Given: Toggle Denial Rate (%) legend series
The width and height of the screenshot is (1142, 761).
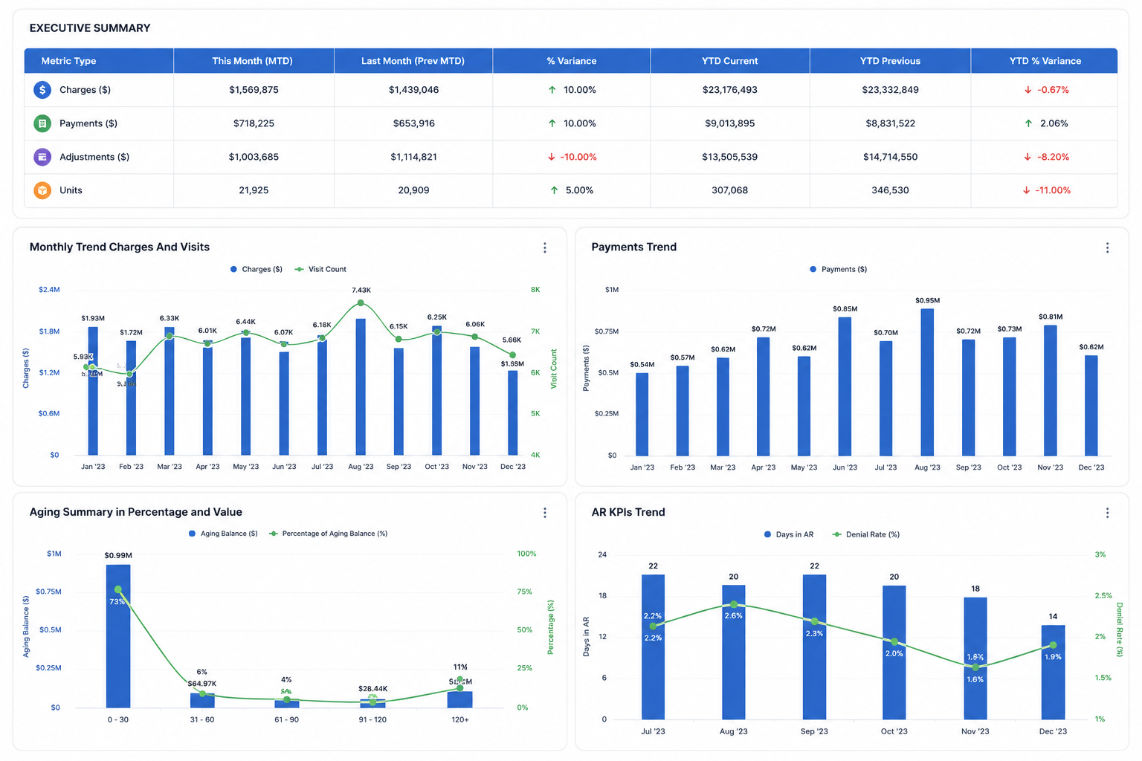Looking at the screenshot, I should pos(866,534).
